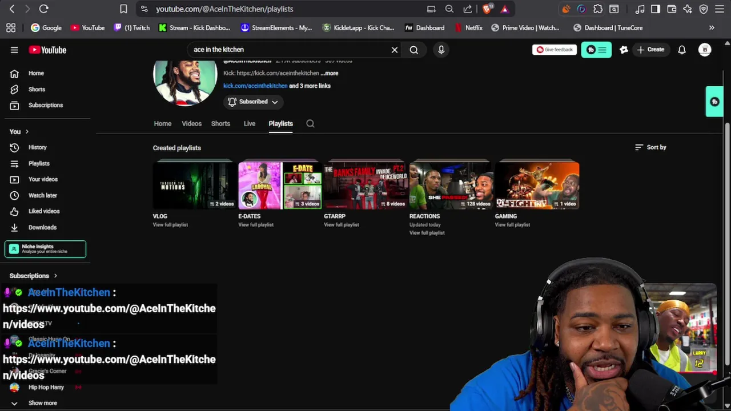Open the Sort by dropdown

pyautogui.click(x=650, y=147)
